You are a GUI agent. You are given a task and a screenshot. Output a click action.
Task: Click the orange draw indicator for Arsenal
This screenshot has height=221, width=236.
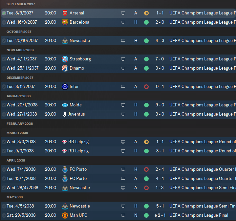(146, 13)
